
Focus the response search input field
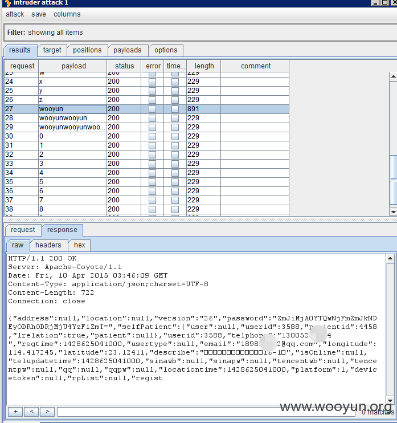(x=206, y=412)
